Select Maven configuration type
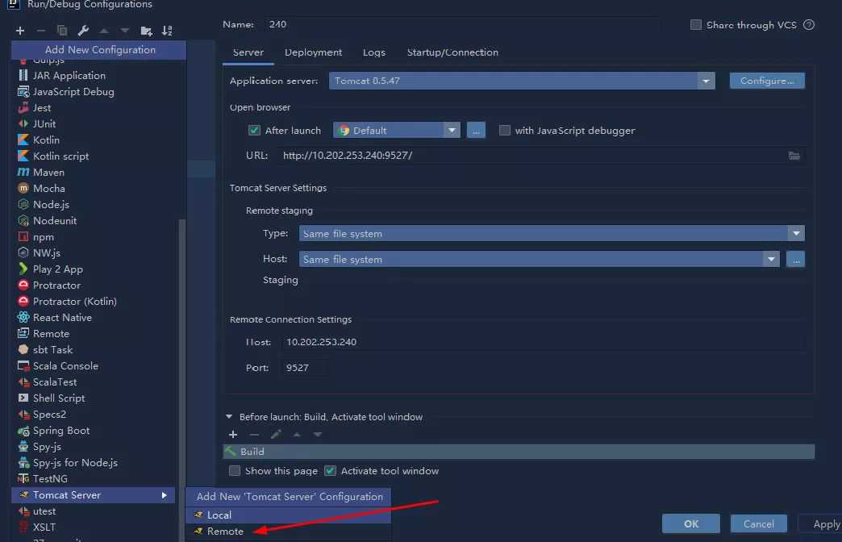Image resolution: width=842 pixels, height=542 pixels. [x=48, y=172]
